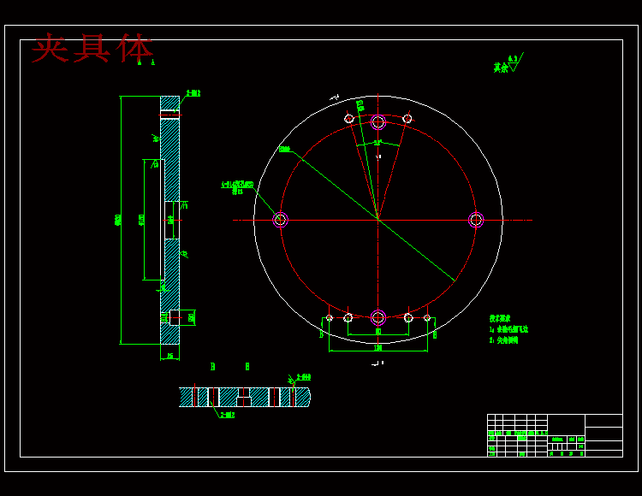Click technical requirement line 1
The width and height of the screenshot is (642, 496).
(x=509, y=329)
